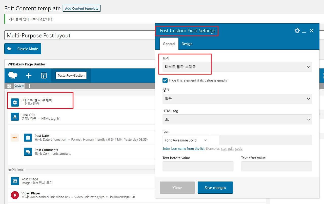
Task: Click the orange row options dots icon
Action: tap(15, 138)
